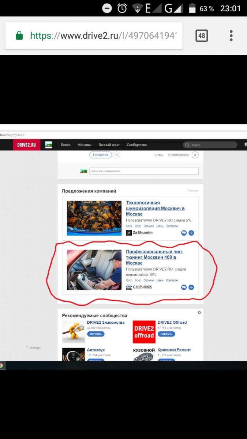Open the Профессиональный чип-тюнинг Москвич 408 link
This screenshot has width=247, height=439.
155,258
